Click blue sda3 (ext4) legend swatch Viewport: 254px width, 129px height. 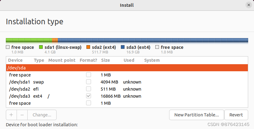pos(123,47)
